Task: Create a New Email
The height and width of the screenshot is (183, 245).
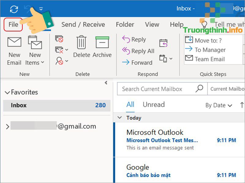Action: [x=14, y=51]
